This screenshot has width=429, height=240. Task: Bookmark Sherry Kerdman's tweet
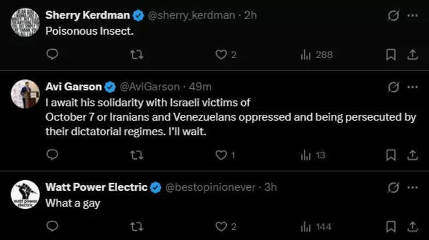click(391, 54)
